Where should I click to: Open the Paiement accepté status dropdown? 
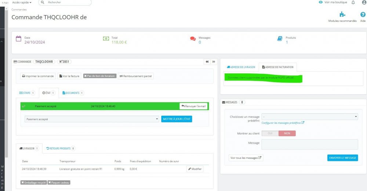pos(92,119)
